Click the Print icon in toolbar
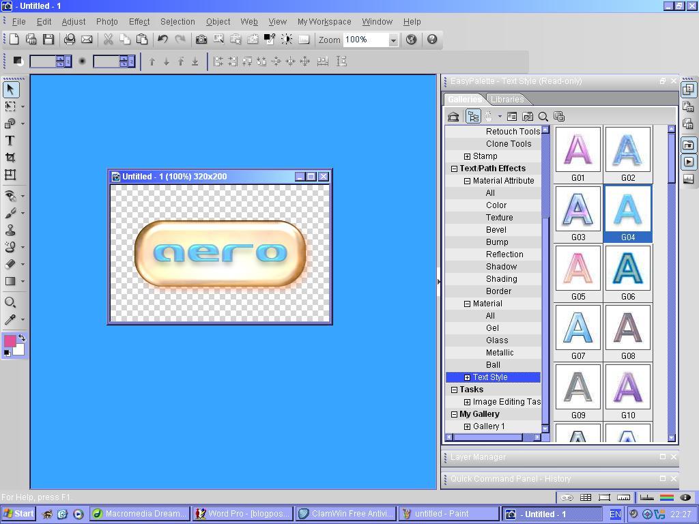This screenshot has width=699, height=524. (x=69, y=40)
